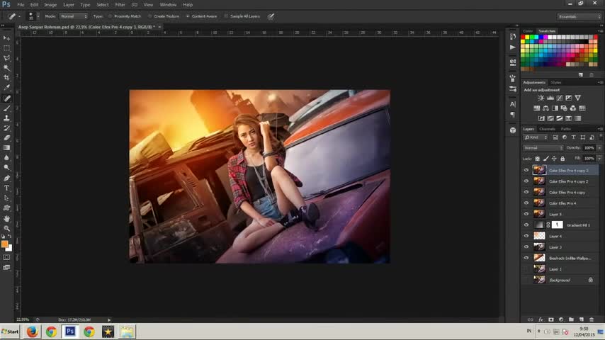Launch Firefox from the taskbar
Viewport: 605px width, 340px height.
[33, 331]
